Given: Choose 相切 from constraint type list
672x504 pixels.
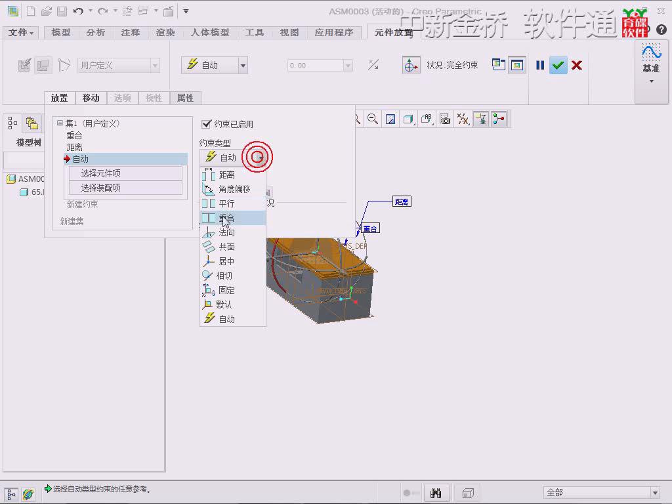Looking at the screenshot, I should (233, 276).
